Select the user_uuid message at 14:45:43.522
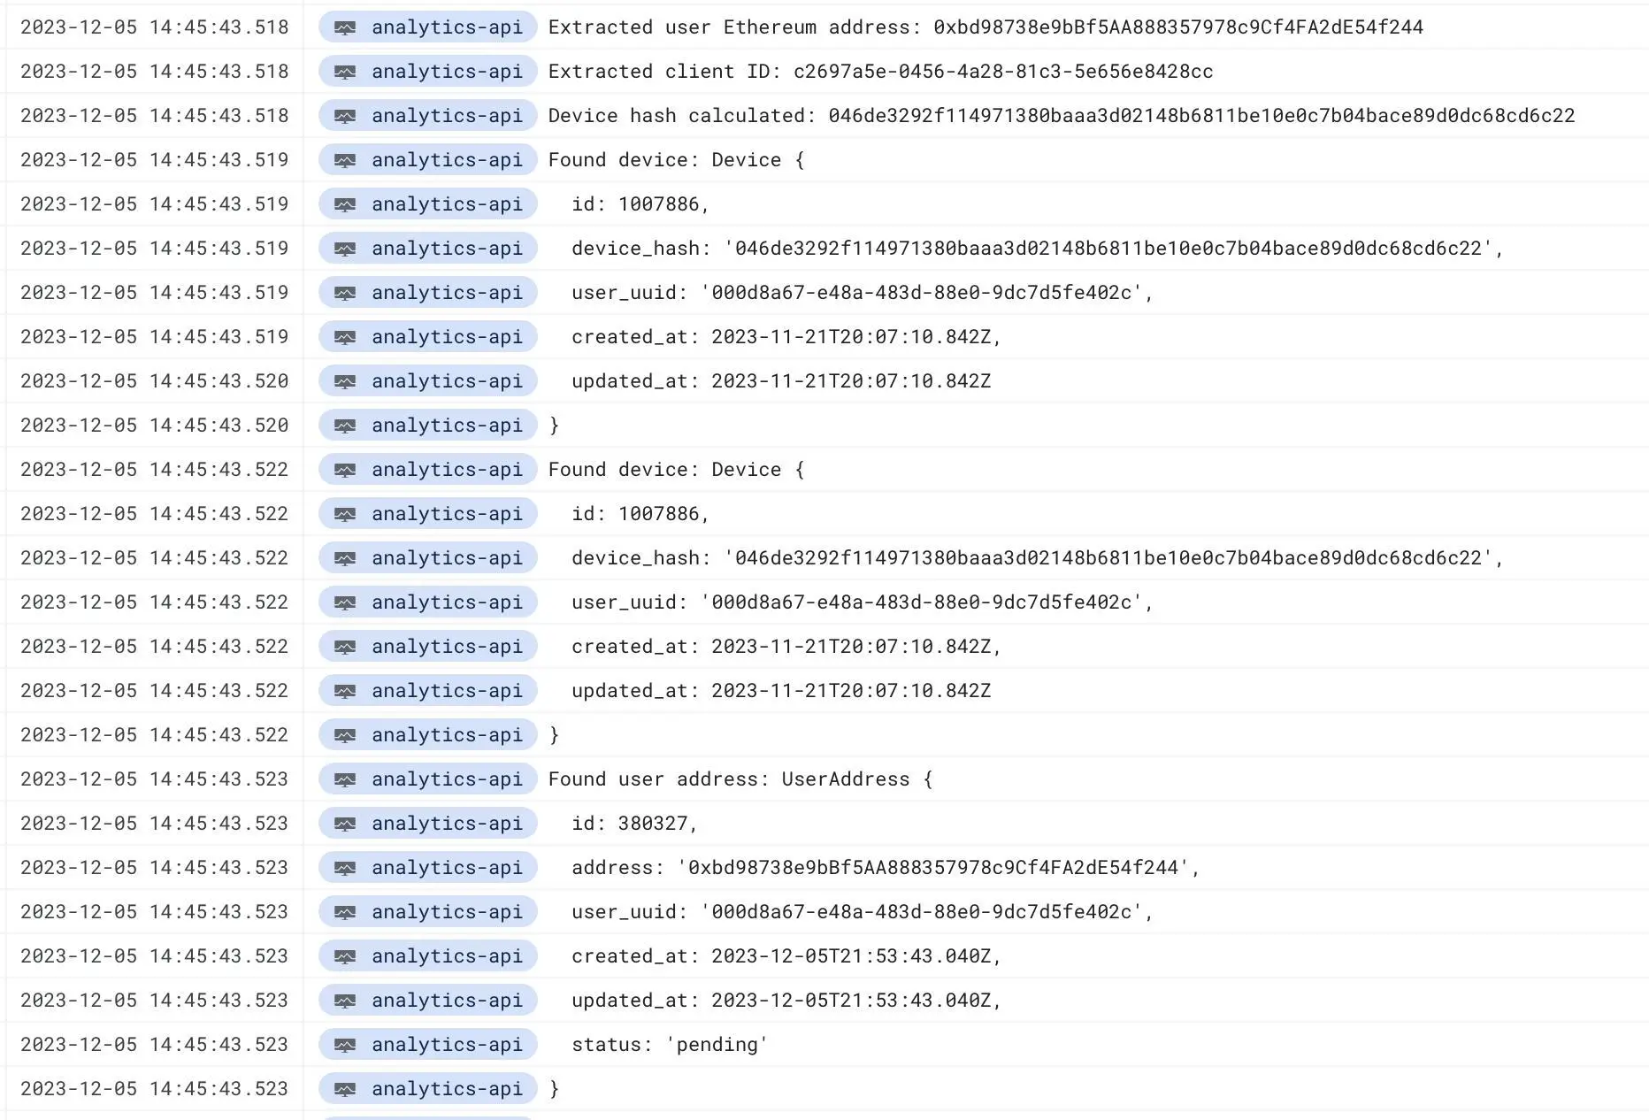 [863, 602]
